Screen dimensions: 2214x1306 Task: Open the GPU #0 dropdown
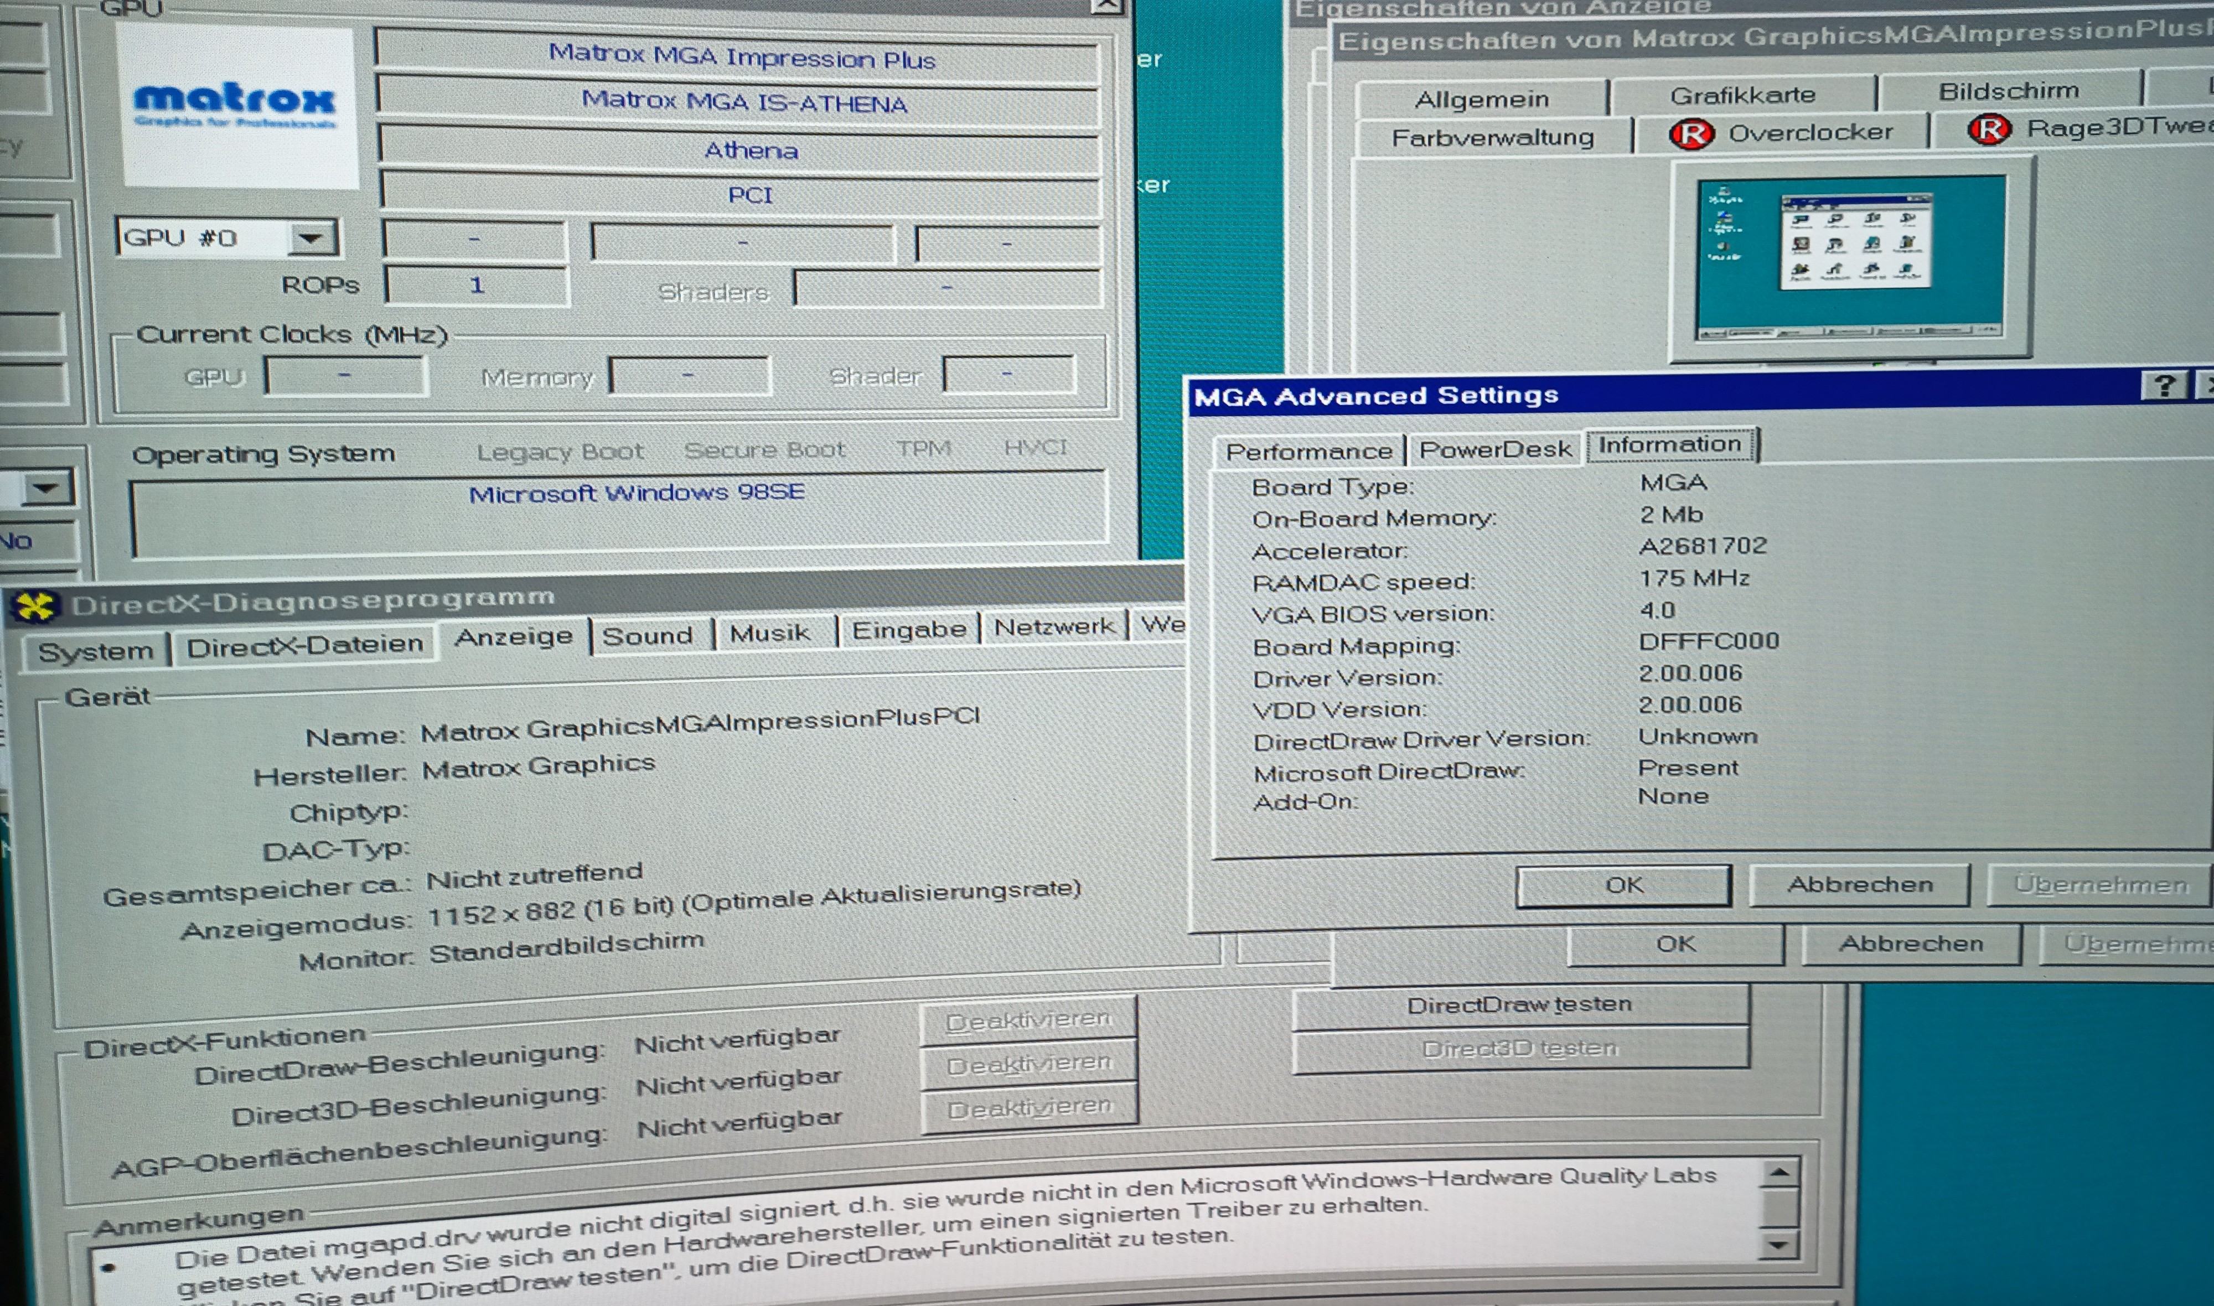pos(311,237)
